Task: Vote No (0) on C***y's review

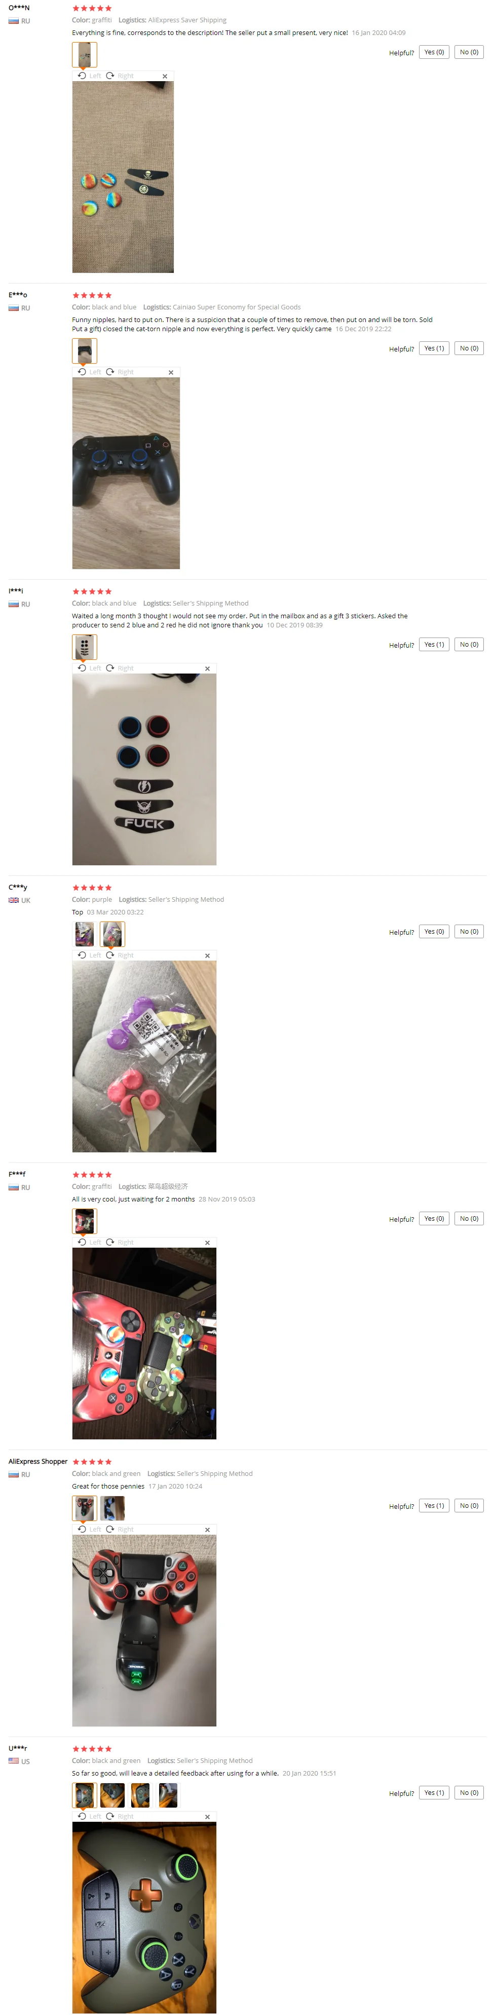Action: coord(469,932)
